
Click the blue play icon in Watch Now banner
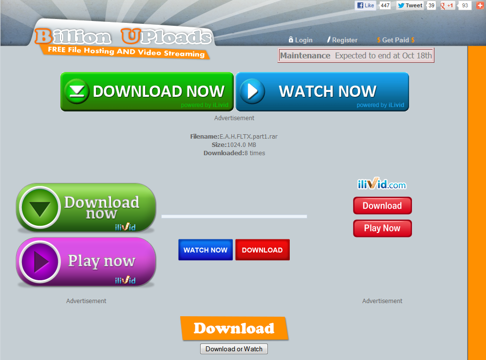click(x=252, y=91)
